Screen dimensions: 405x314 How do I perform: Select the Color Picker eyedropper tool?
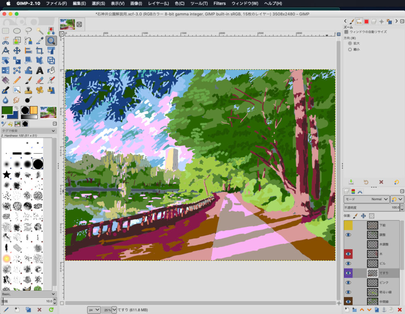tap(40, 41)
